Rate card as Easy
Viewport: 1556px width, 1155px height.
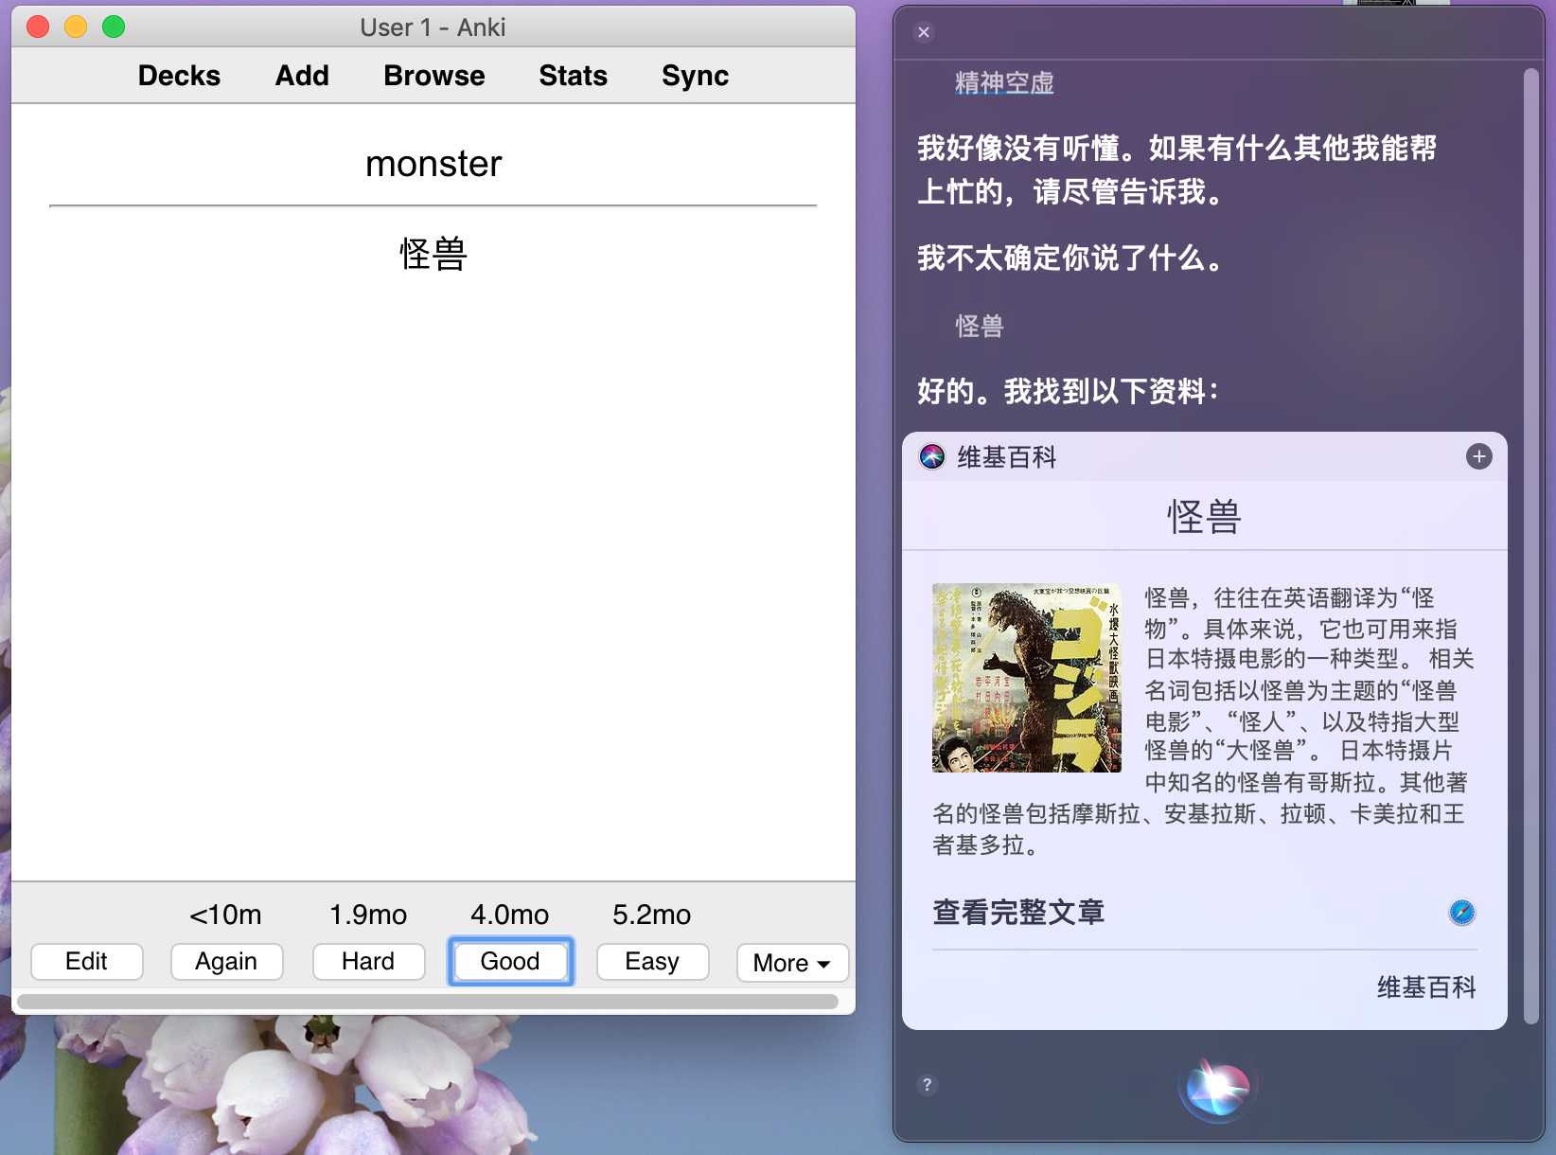point(652,962)
